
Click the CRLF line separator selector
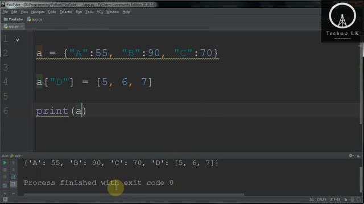coord(321,199)
